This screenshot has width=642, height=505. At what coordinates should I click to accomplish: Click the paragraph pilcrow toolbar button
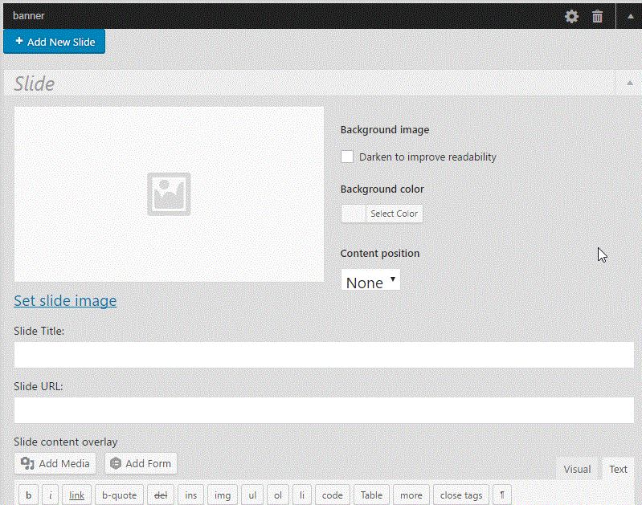tap(502, 495)
